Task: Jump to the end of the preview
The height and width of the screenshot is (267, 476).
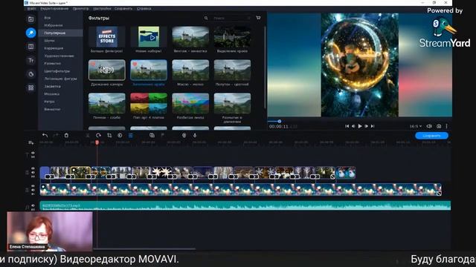Action: pos(373,126)
